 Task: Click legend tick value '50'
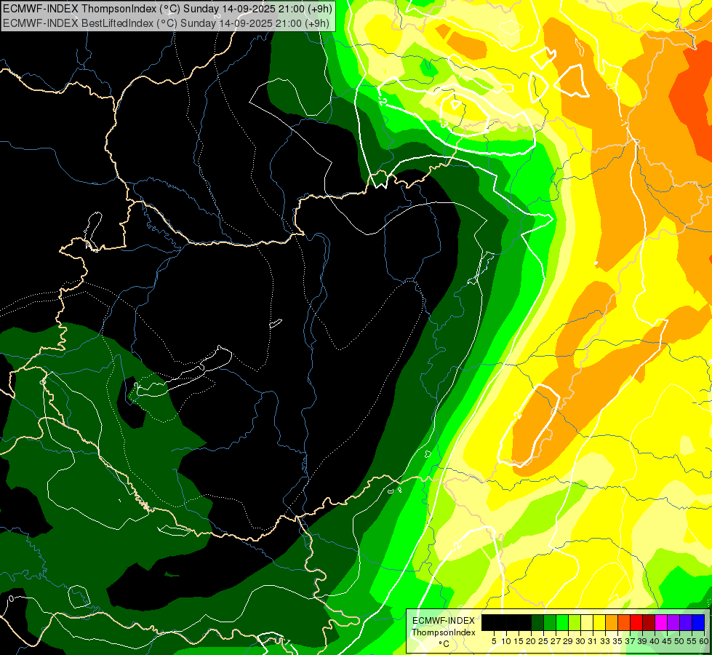680,641
